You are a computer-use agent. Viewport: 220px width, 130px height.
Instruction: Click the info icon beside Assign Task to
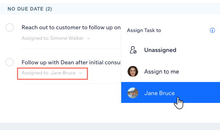click(212, 30)
